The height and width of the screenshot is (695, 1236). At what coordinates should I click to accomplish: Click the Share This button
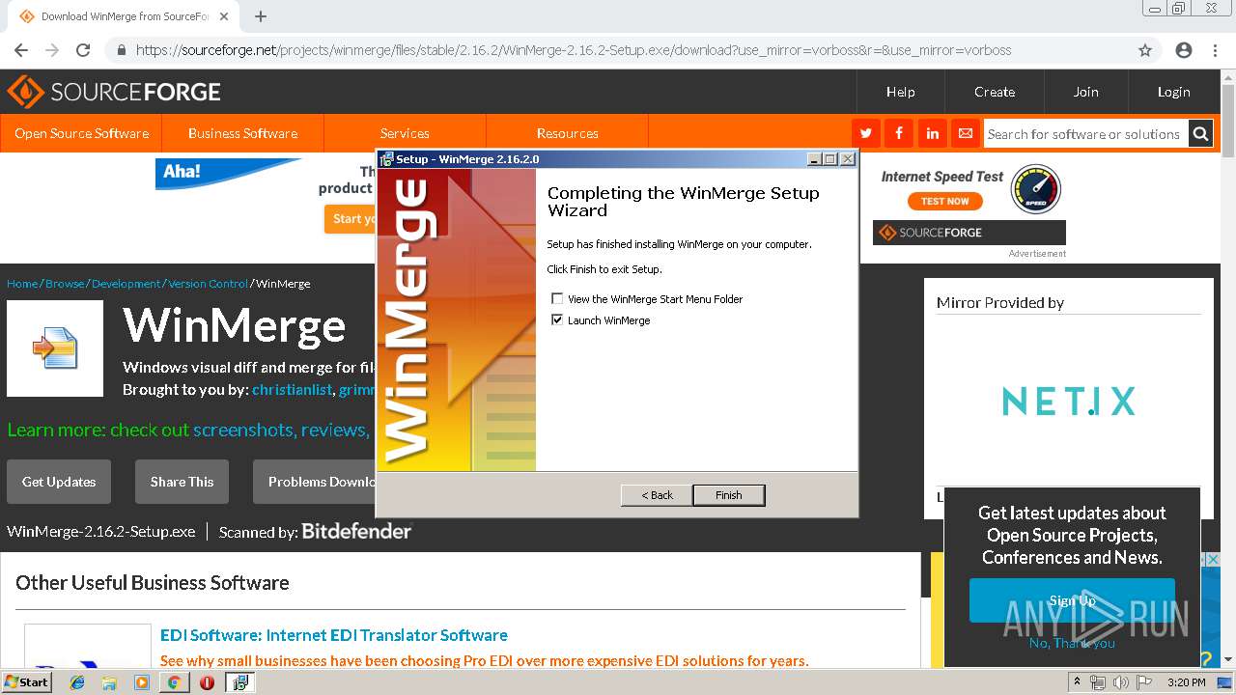coord(182,482)
